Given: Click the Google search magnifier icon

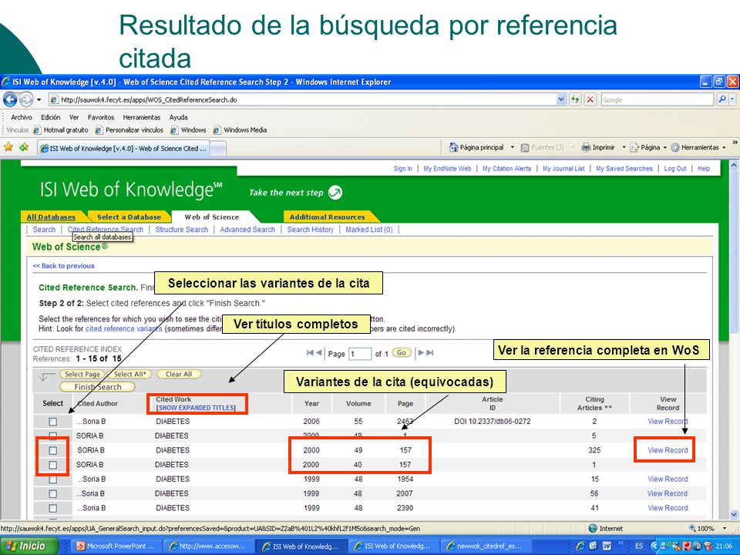Looking at the screenshot, I should click(x=721, y=99).
